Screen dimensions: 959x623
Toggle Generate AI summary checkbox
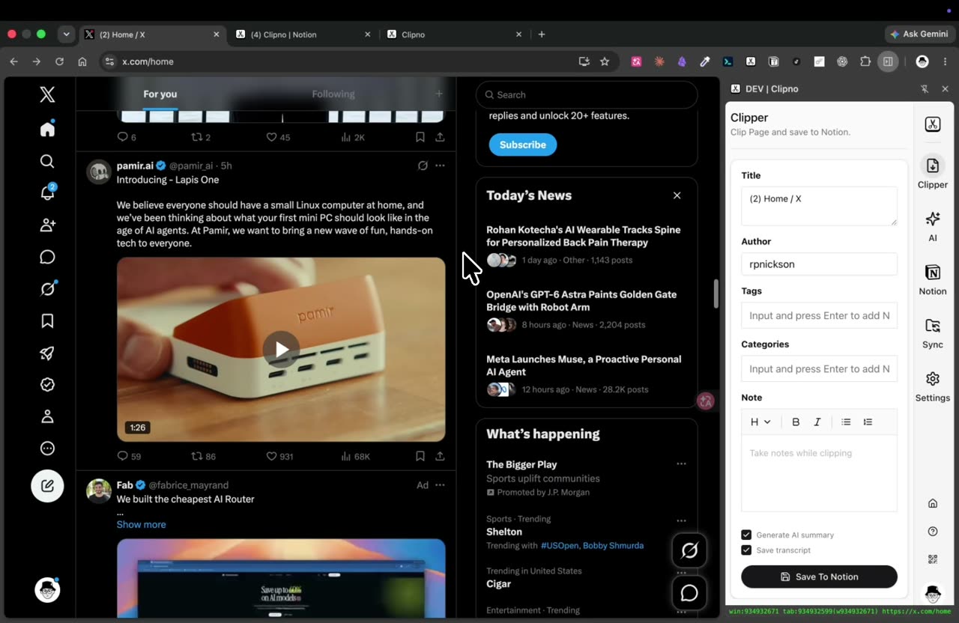pyautogui.click(x=746, y=535)
